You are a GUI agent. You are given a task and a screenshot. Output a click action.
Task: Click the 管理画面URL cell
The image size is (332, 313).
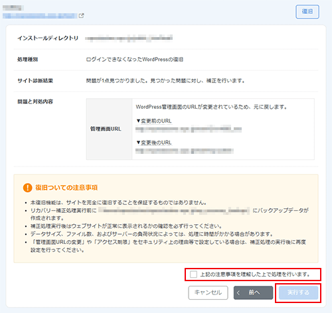[109, 129]
